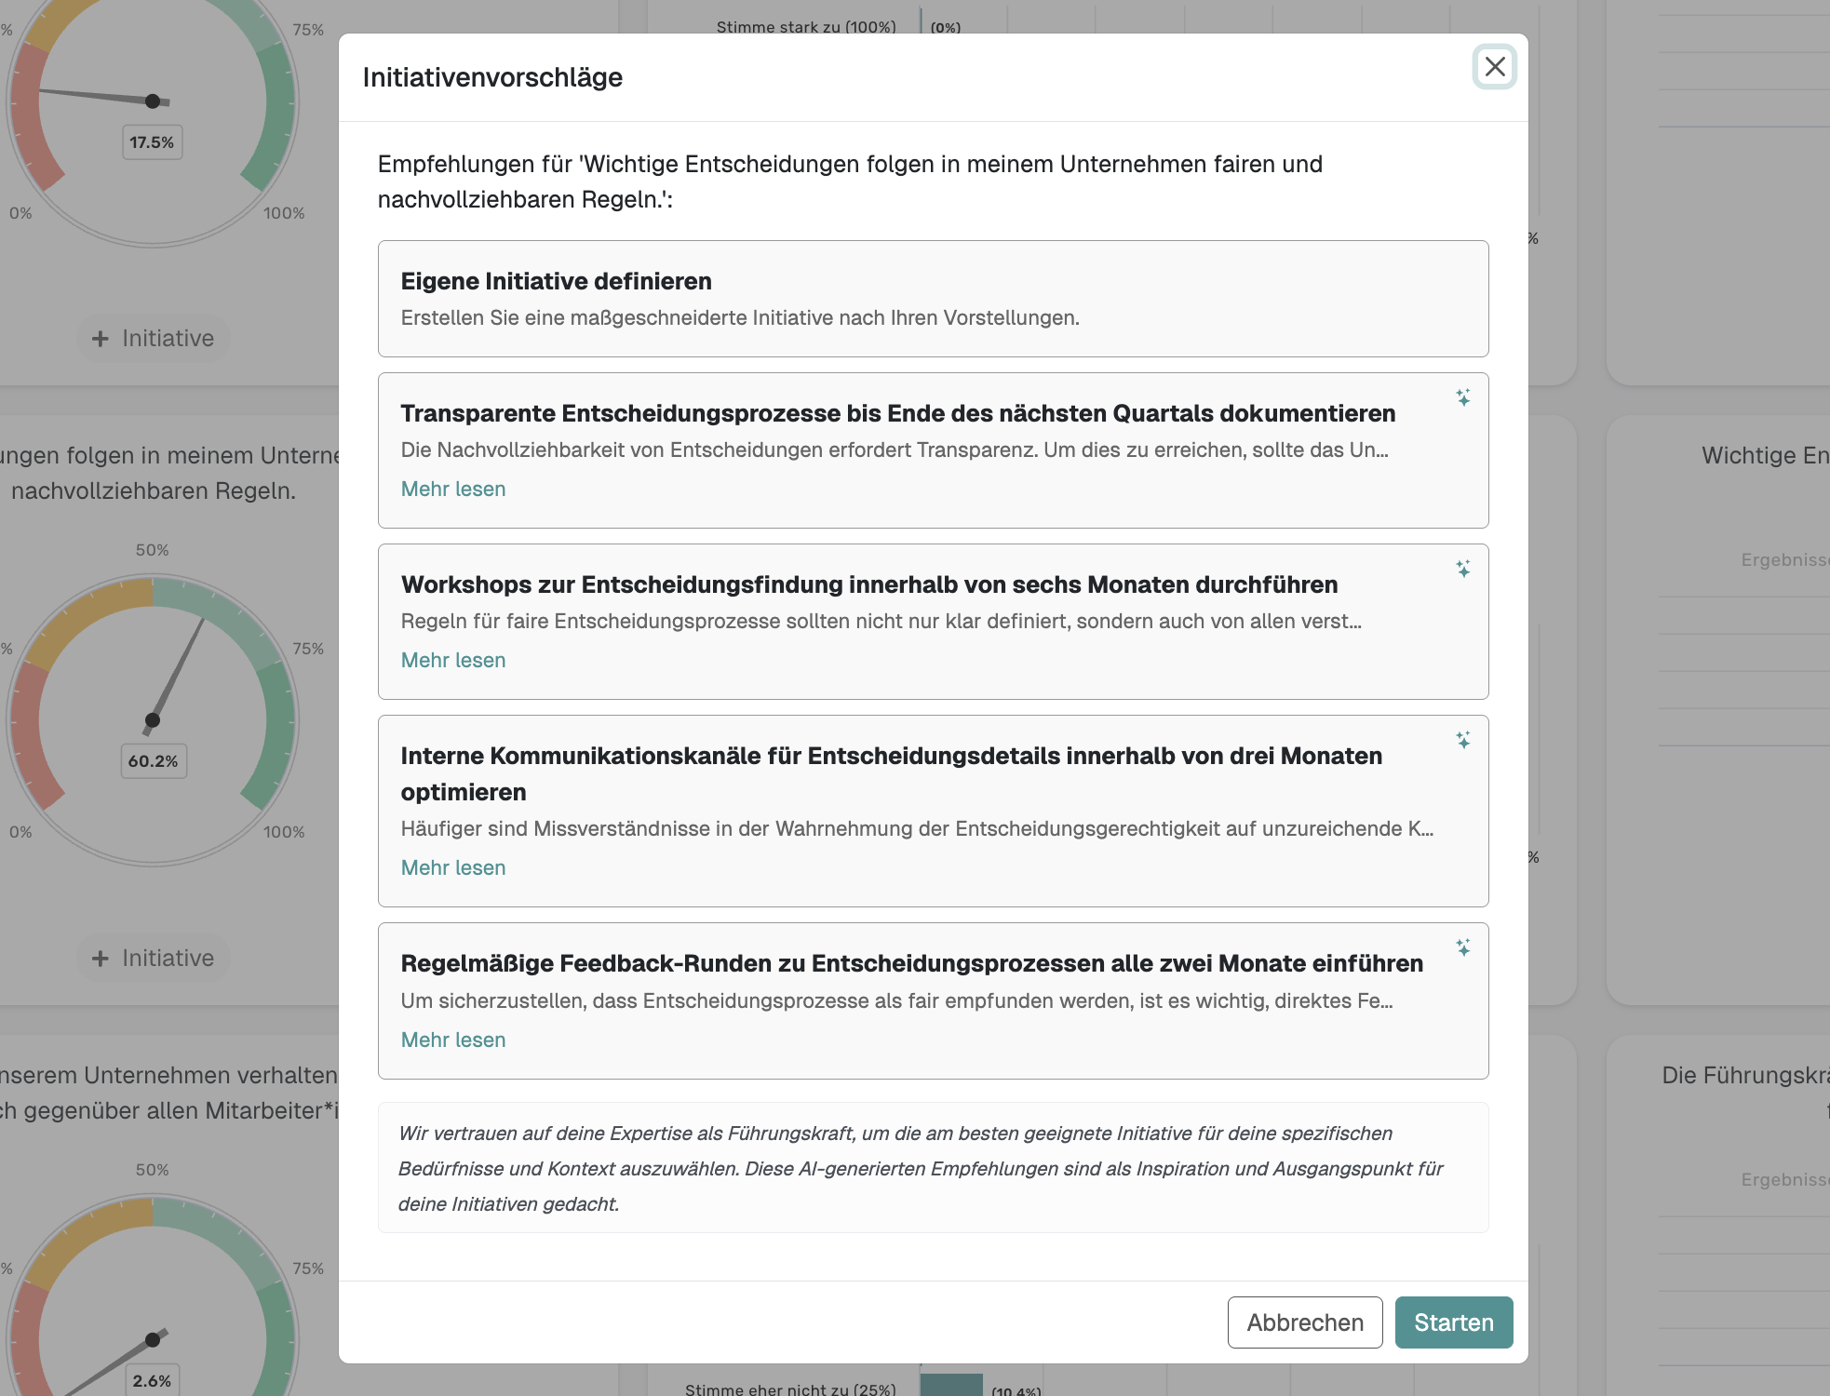Click AI sparkle icon on Transparente Entscheidungsprozesse card
The image size is (1830, 1396).
coord(1463,397)
